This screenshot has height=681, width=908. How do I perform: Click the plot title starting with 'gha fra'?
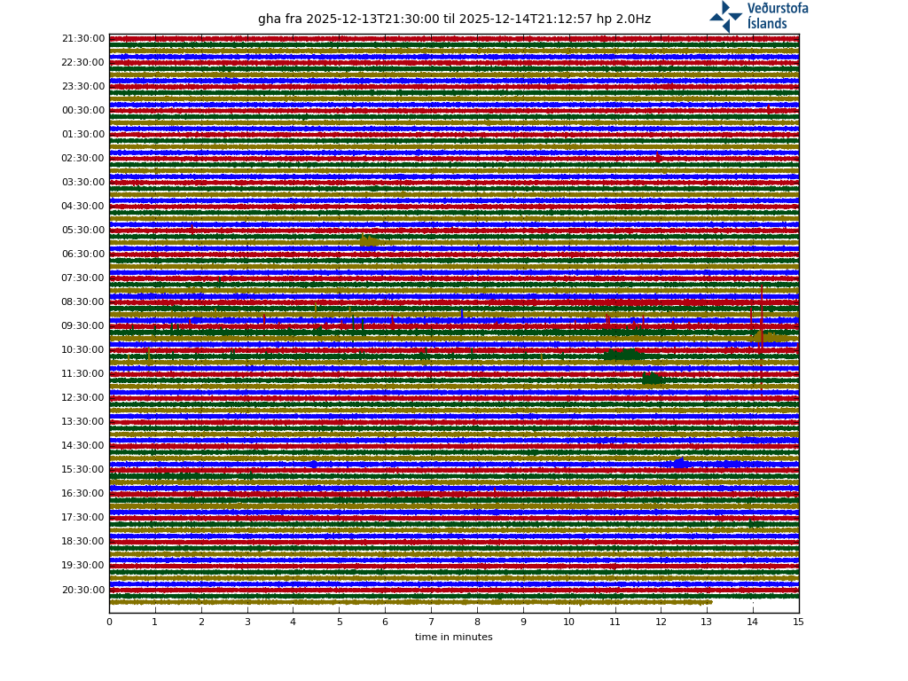click(x=454, y=20)
